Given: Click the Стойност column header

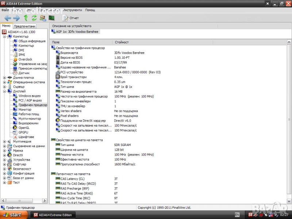Looking at the screenshot, I should click(x=122, y=42).
